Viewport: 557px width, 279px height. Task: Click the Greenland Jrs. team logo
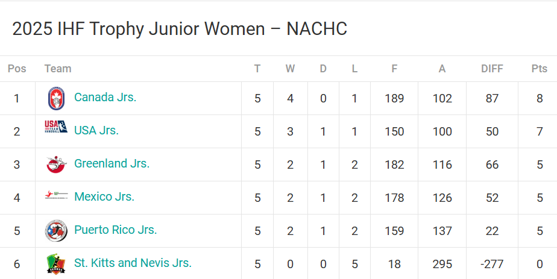pyautogui.click(x=56, y=165)
